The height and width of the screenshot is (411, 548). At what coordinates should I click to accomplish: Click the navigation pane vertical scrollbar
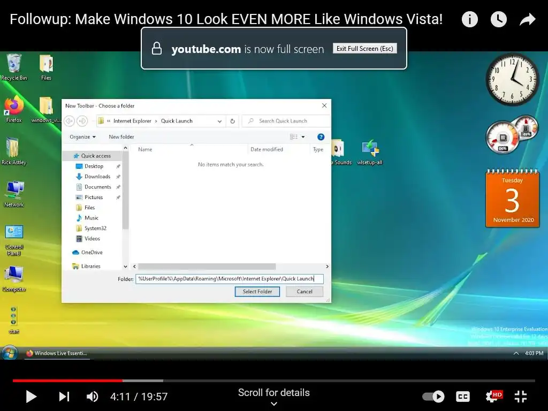(x=125, y=191)
